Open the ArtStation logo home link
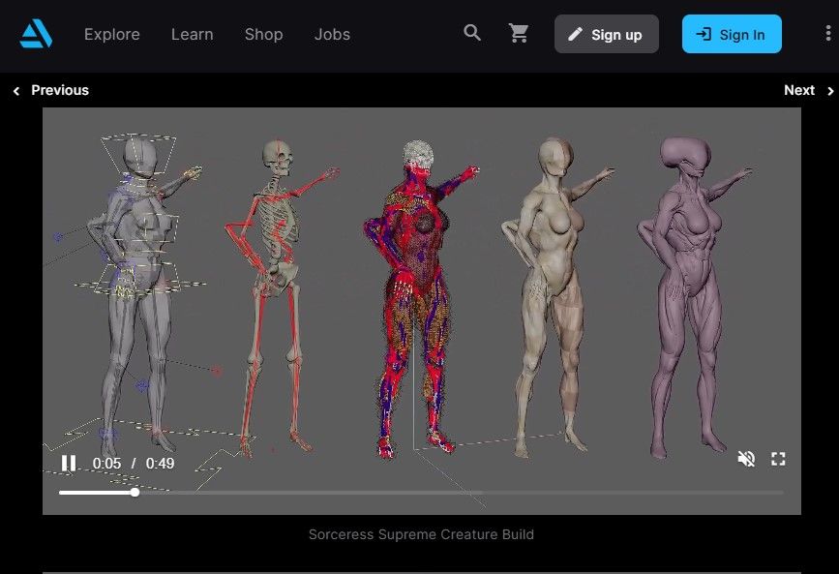The width and height of the screenshot is (839, 574). (36, 34)
